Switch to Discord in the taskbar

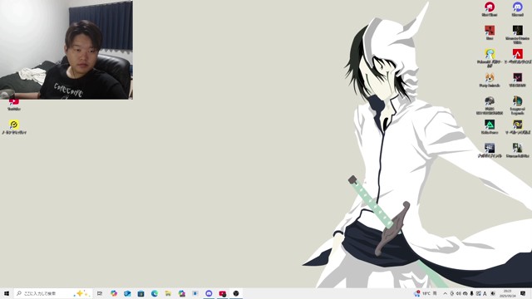(x=209, y=293)
